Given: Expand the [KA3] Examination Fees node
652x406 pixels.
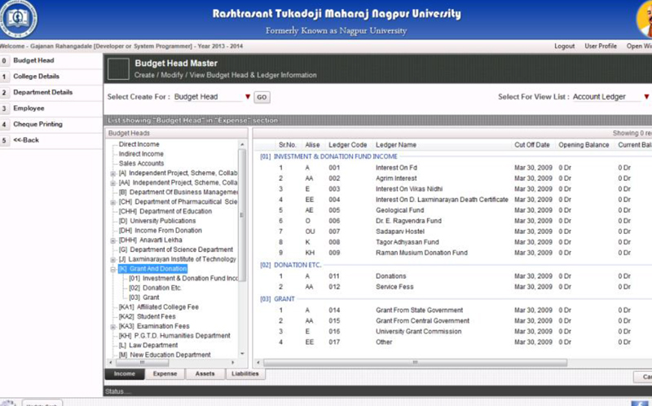Looking at the screenshot, I should coord(112,327).
